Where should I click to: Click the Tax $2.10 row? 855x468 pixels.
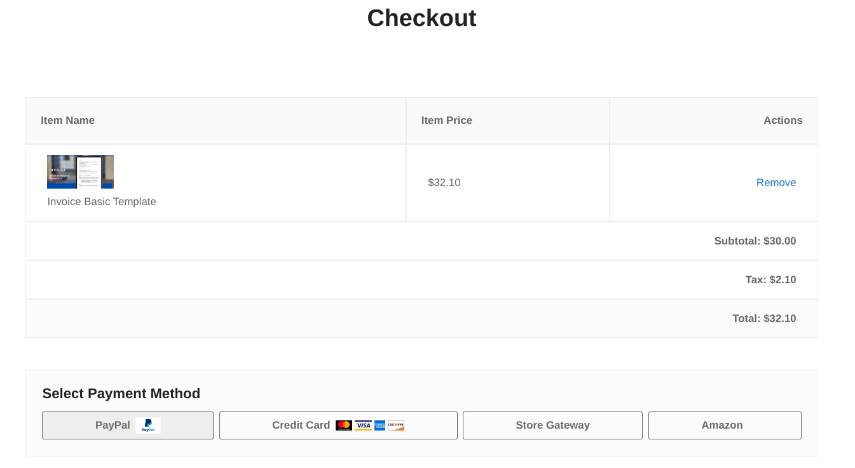click(770, 279)
